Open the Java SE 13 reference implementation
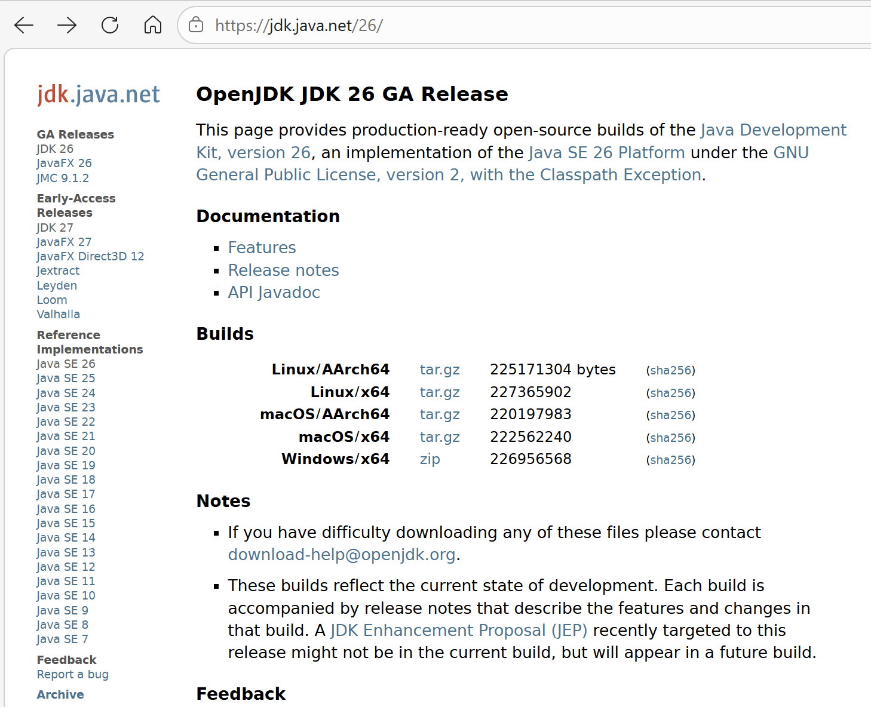The image size is (871, 707). (66, 552)
